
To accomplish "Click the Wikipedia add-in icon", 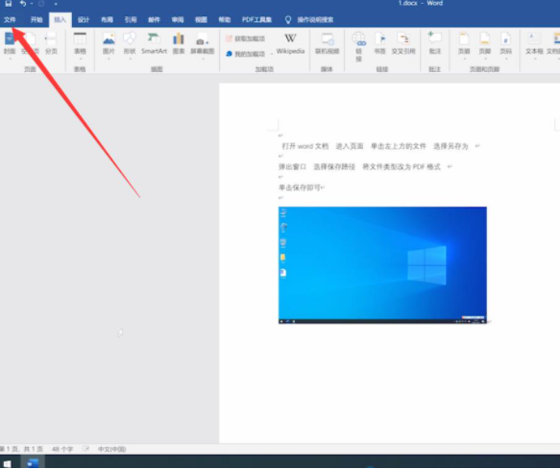I will (290, 43).
